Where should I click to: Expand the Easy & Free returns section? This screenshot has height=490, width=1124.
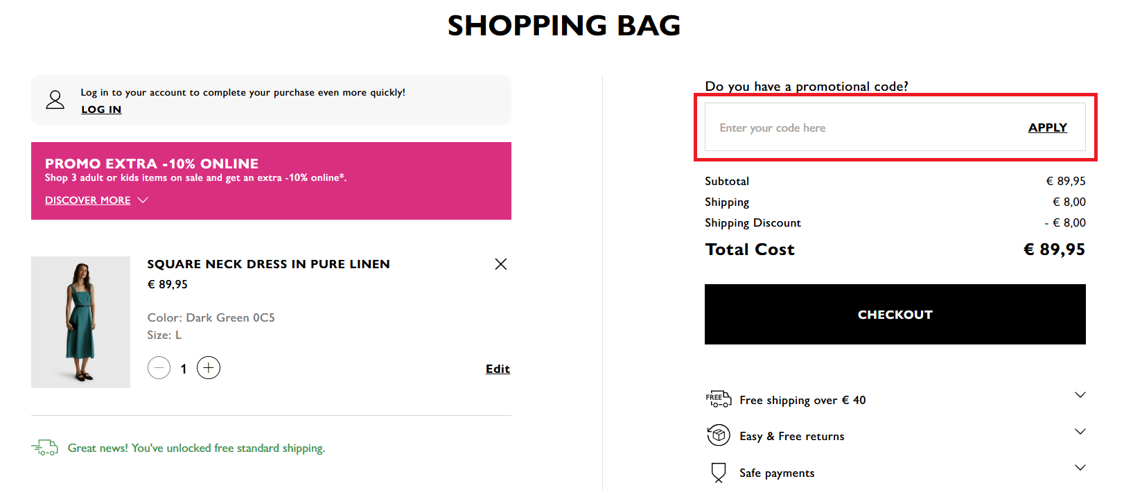tap(1080, 432)
